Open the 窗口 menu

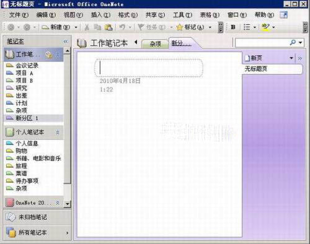[x=237, y=15]
